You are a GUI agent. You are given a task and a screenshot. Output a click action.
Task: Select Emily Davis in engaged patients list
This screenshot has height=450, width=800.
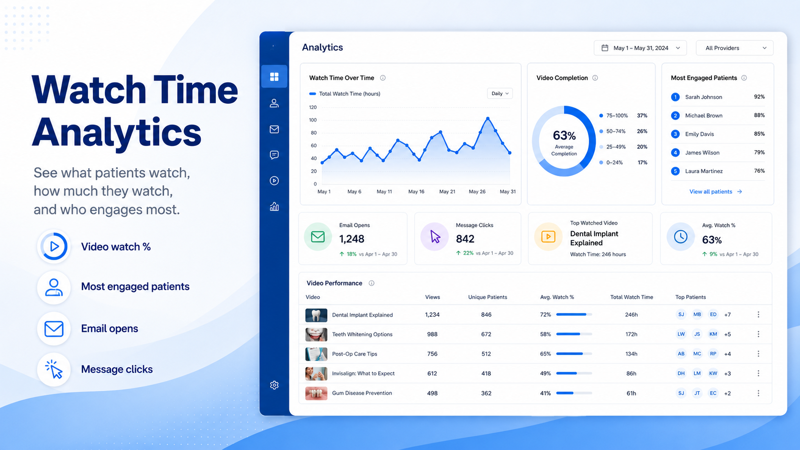[718, 134]
